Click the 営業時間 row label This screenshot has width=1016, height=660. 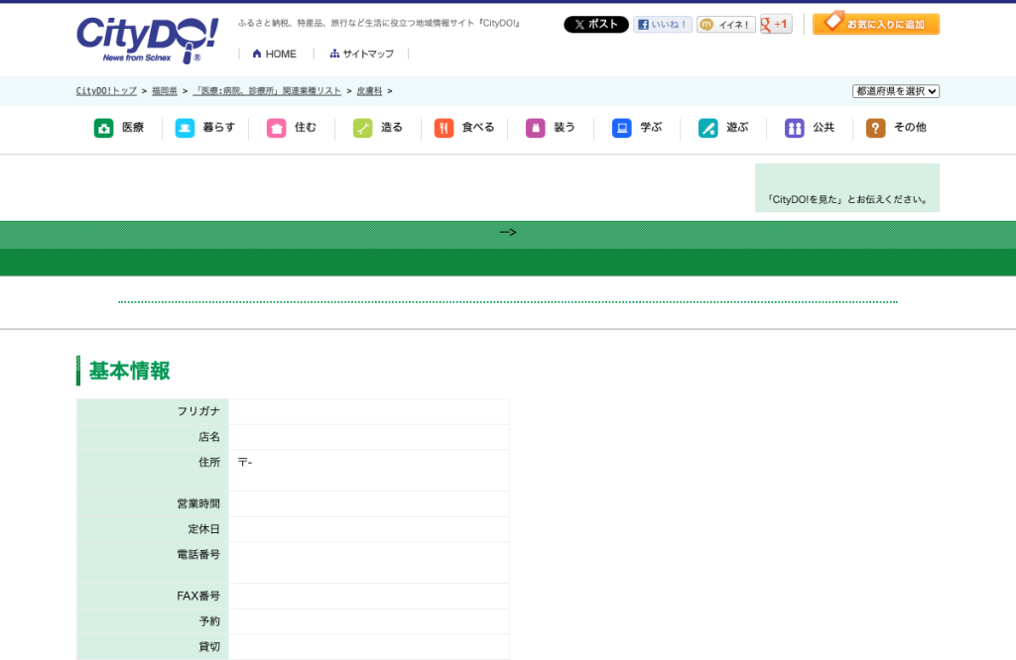198,503
